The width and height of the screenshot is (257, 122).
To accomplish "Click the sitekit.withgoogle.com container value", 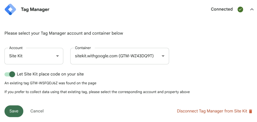I will pyautogui.click(x=114, y=56).
